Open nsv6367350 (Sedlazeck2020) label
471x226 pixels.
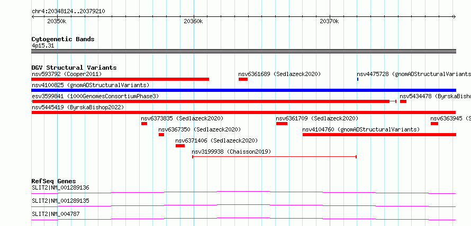200,129
